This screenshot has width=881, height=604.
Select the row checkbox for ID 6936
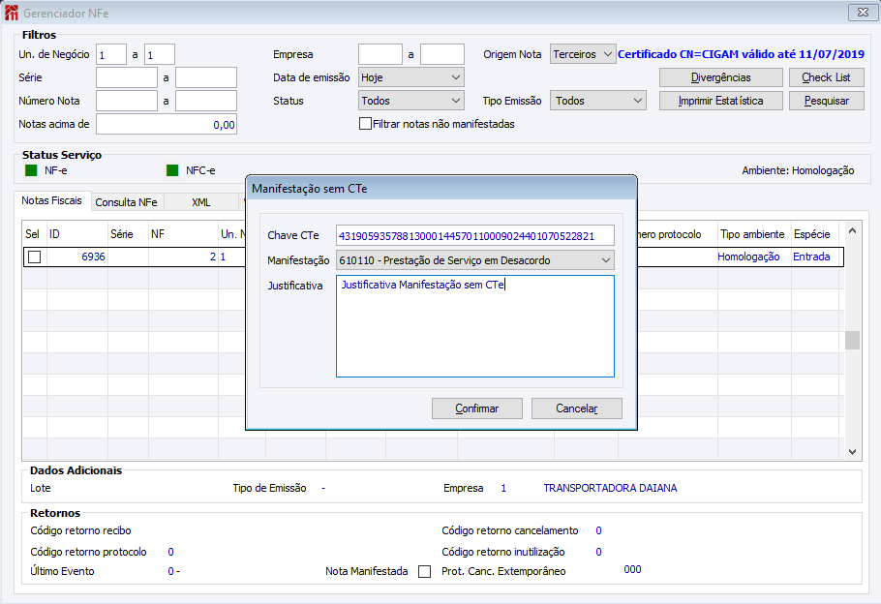34,257
